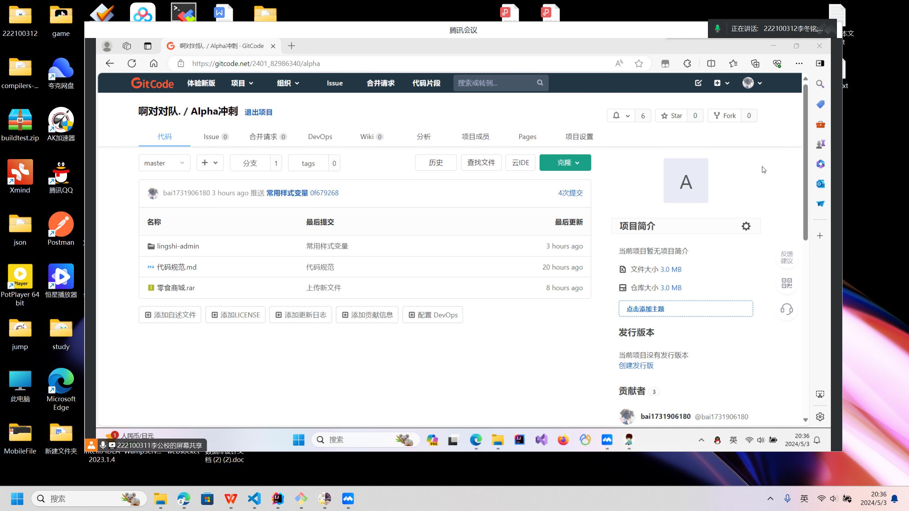Image resolution: width=909 pixels, height=511 pixels.
Task: Open the headset customer support icon
Action: point(786,309)
